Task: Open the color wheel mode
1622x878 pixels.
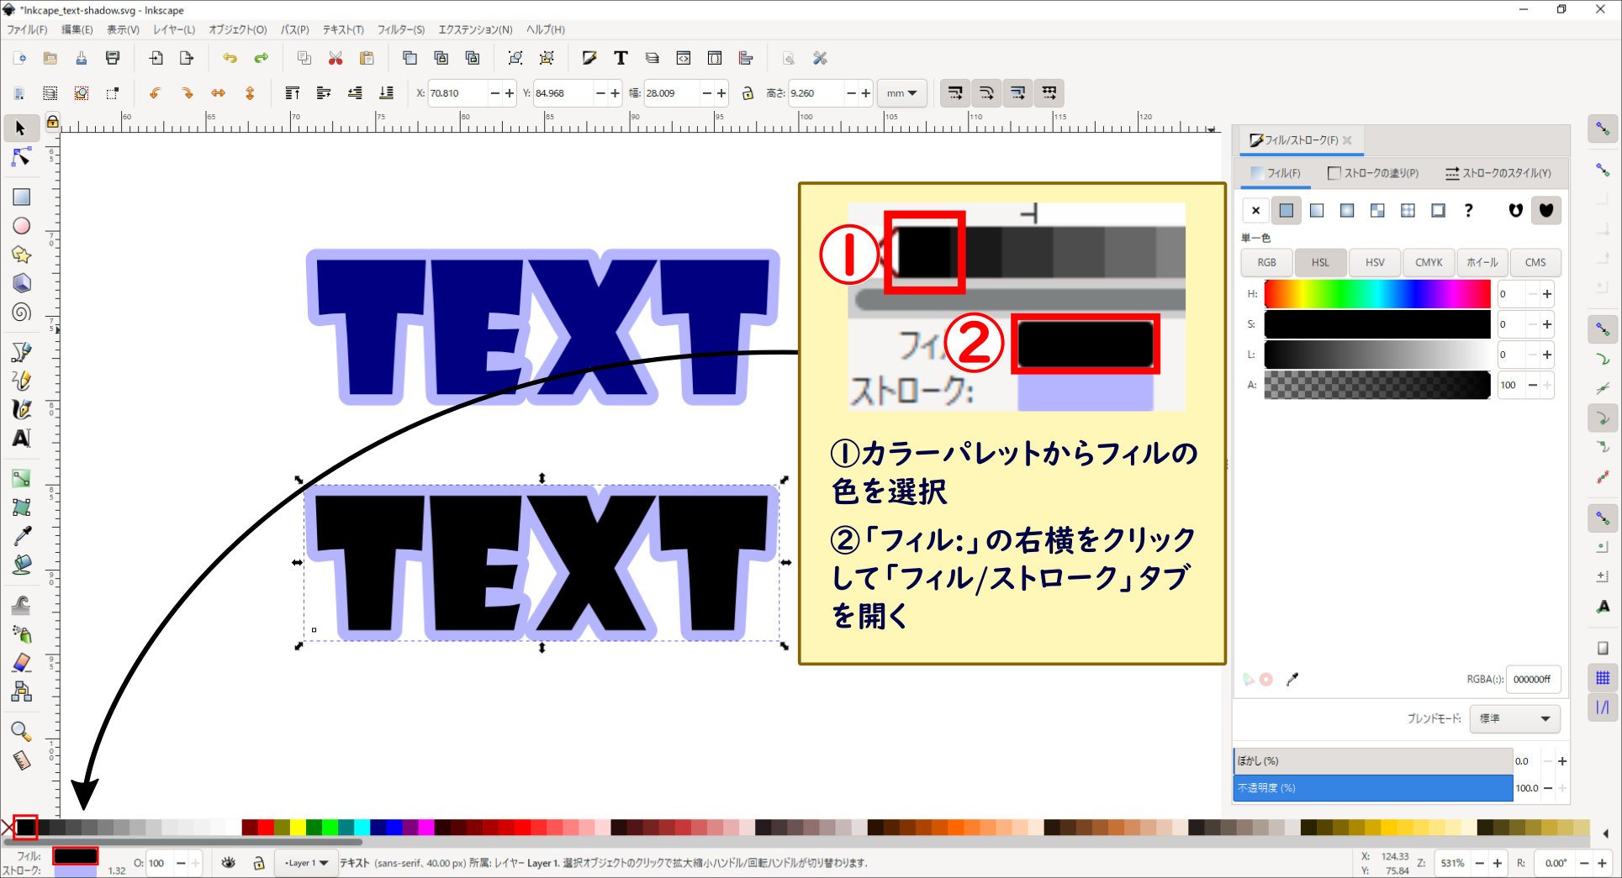Action: click(1481, 262)
